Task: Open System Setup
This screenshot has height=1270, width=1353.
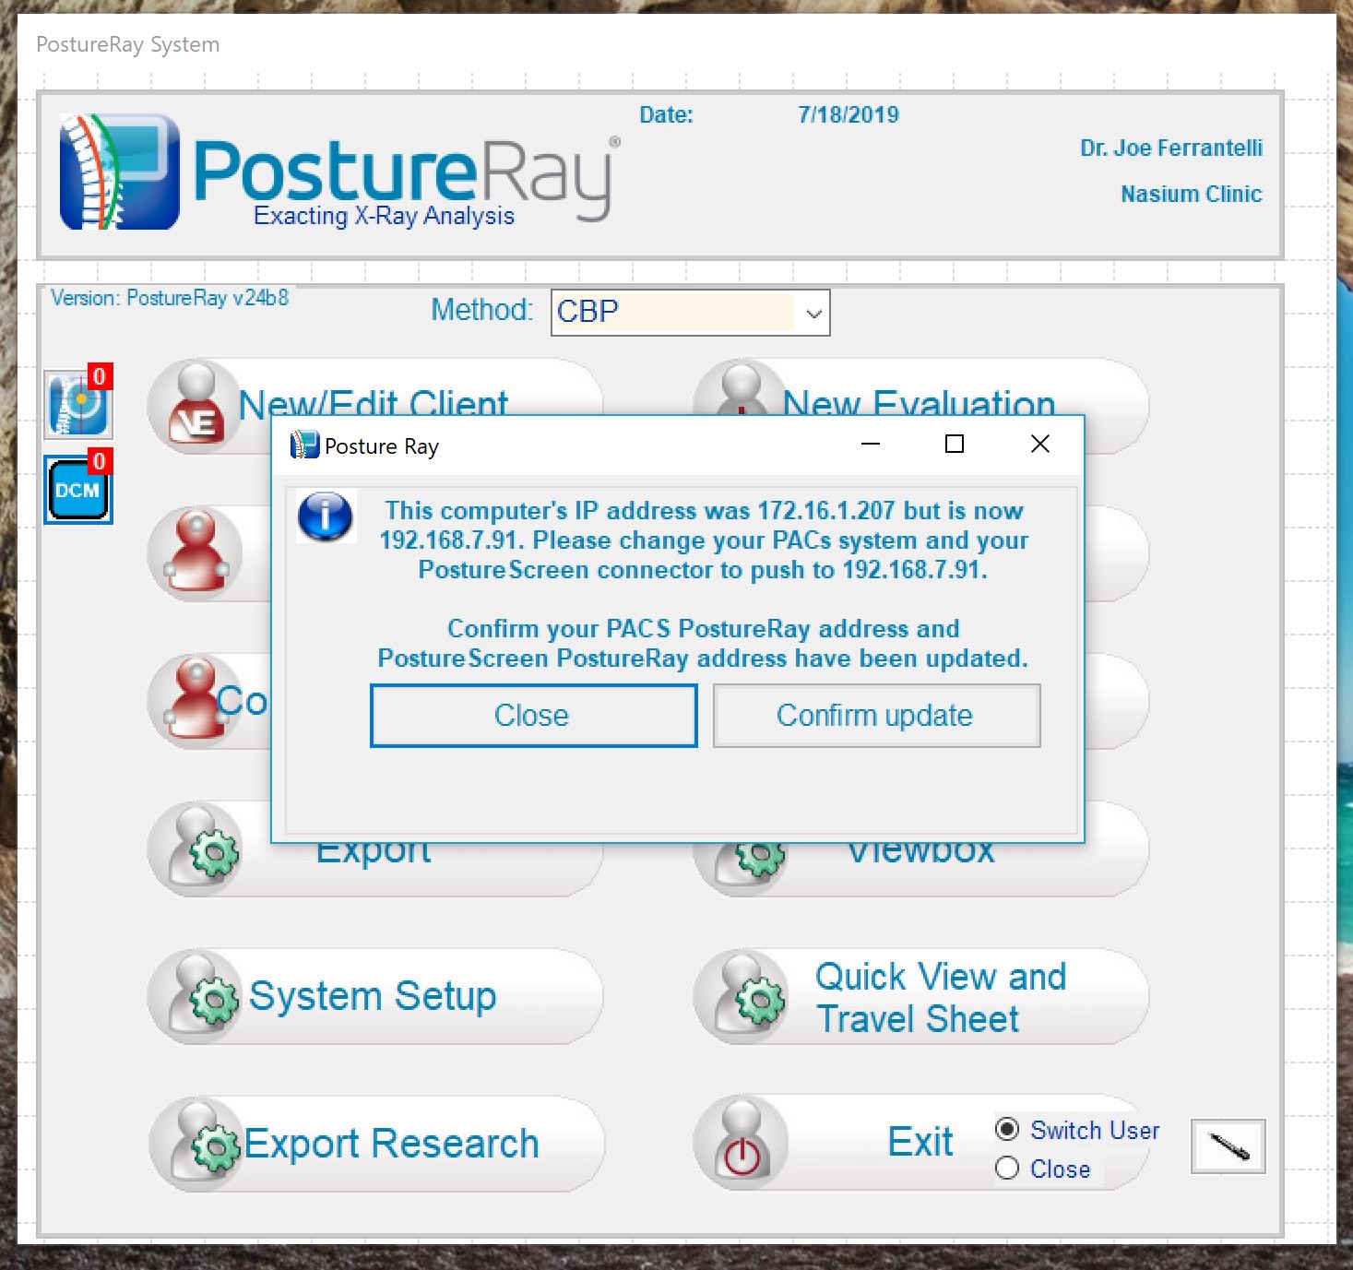Action: (375, 996)
